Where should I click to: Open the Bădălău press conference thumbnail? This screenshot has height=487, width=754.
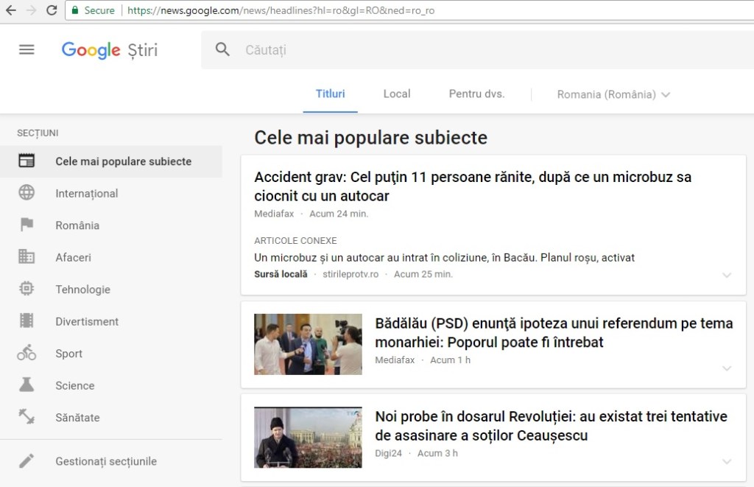[308, 344]
